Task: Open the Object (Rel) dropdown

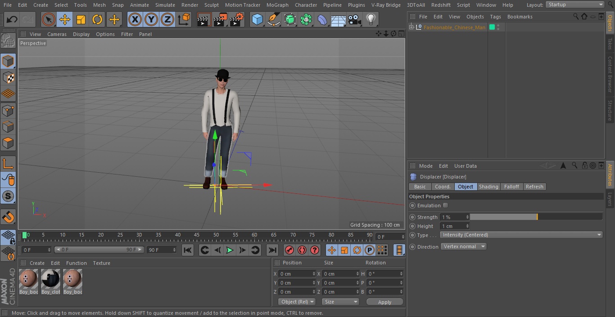Action: [297, 302]
